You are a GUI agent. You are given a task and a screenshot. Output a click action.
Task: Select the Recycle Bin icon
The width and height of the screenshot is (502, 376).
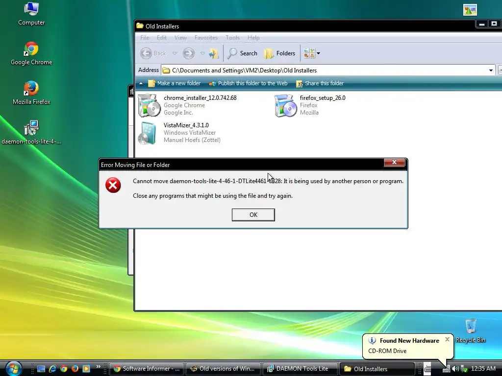[x=470, y=330]
